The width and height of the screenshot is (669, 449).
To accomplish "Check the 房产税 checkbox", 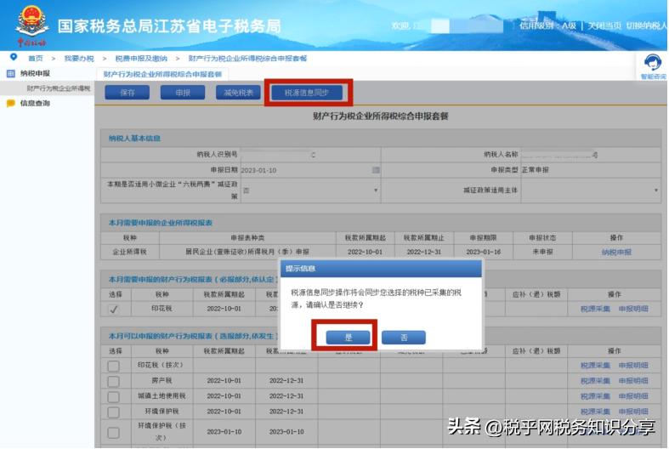I will (x=114, y=381).
